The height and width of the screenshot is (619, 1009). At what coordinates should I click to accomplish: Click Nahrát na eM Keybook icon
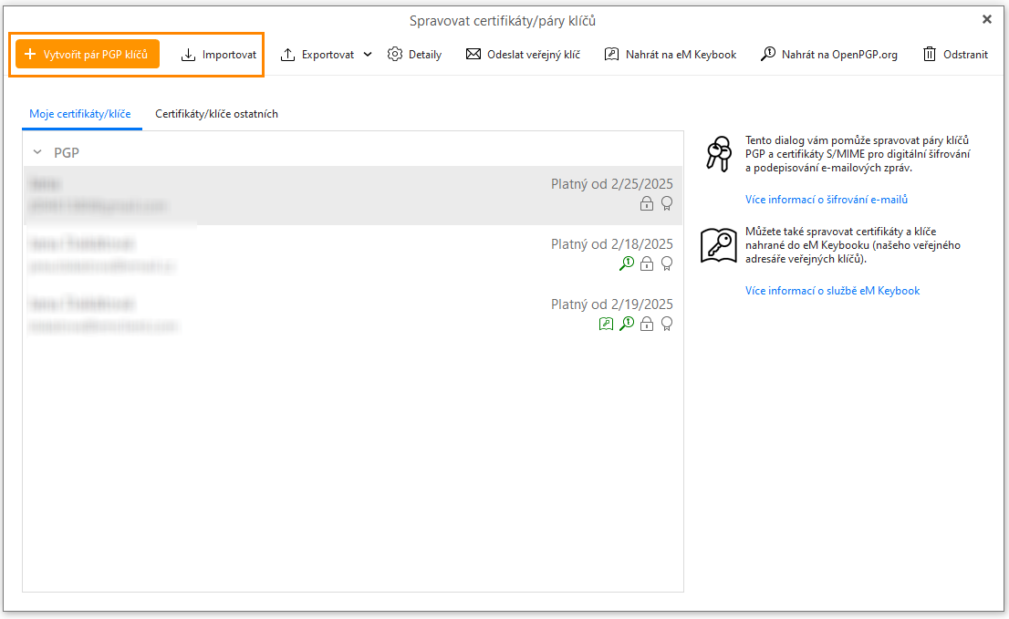coord(611,55)
